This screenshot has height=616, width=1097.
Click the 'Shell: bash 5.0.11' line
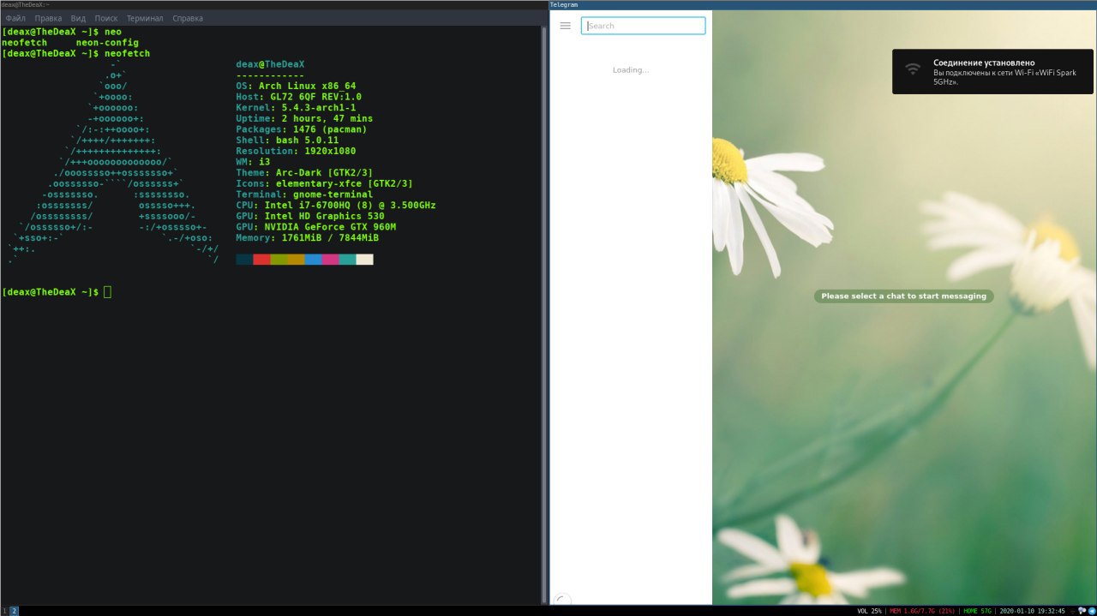pos(287,141)
